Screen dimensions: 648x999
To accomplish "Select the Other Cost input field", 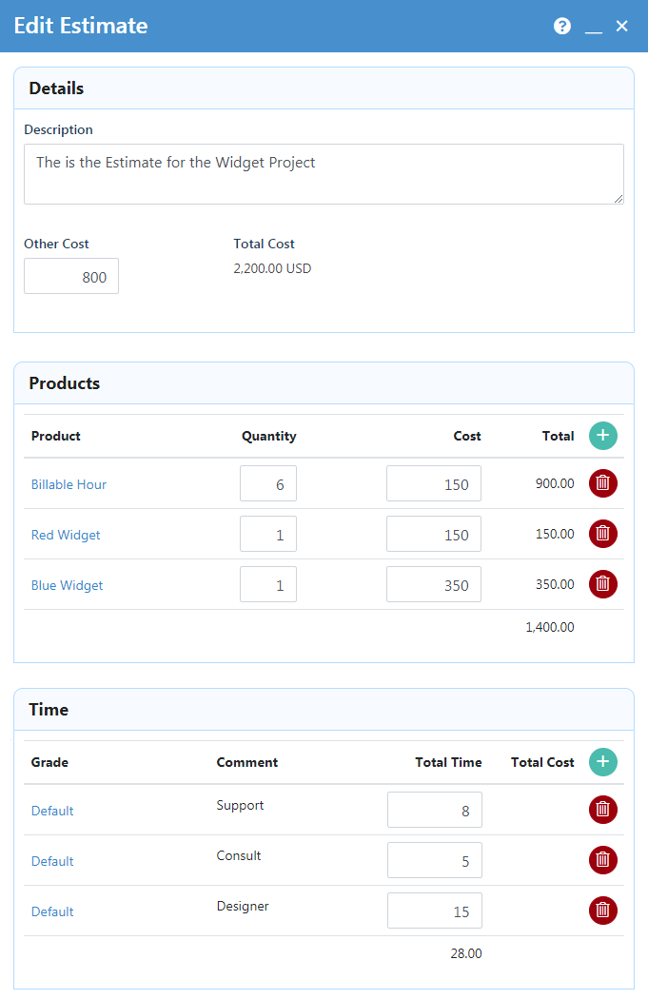I will pos(71,276).
